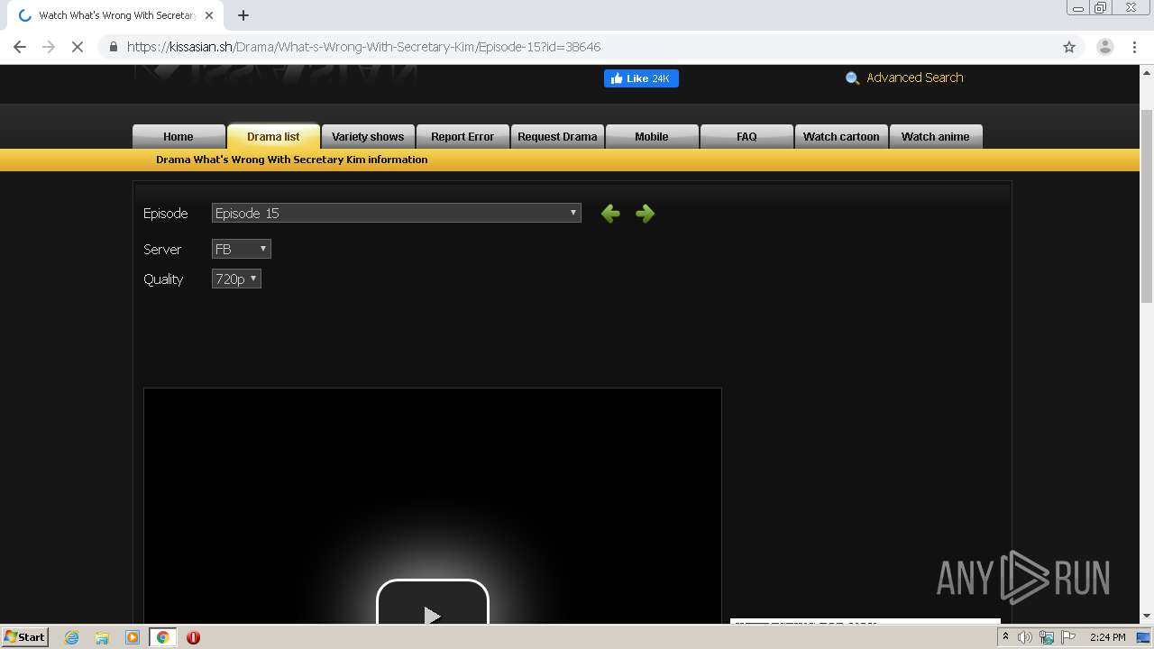Click the scrollbar down arrow
The image size is (1154, 649).
tap(1147, 617)
